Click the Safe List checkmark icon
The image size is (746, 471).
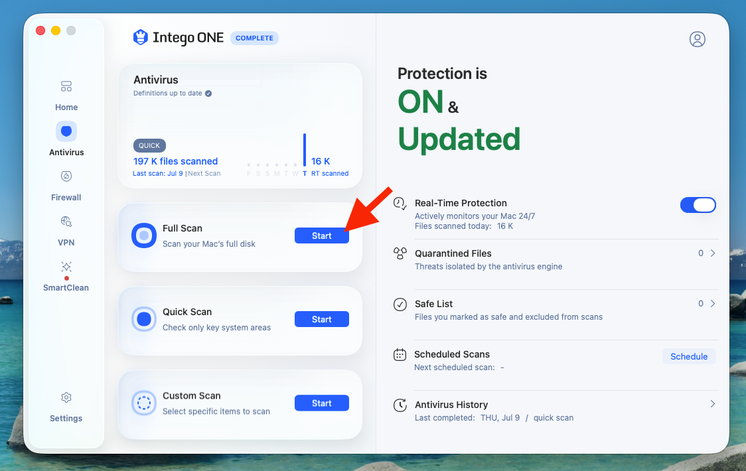click(400, 304)
